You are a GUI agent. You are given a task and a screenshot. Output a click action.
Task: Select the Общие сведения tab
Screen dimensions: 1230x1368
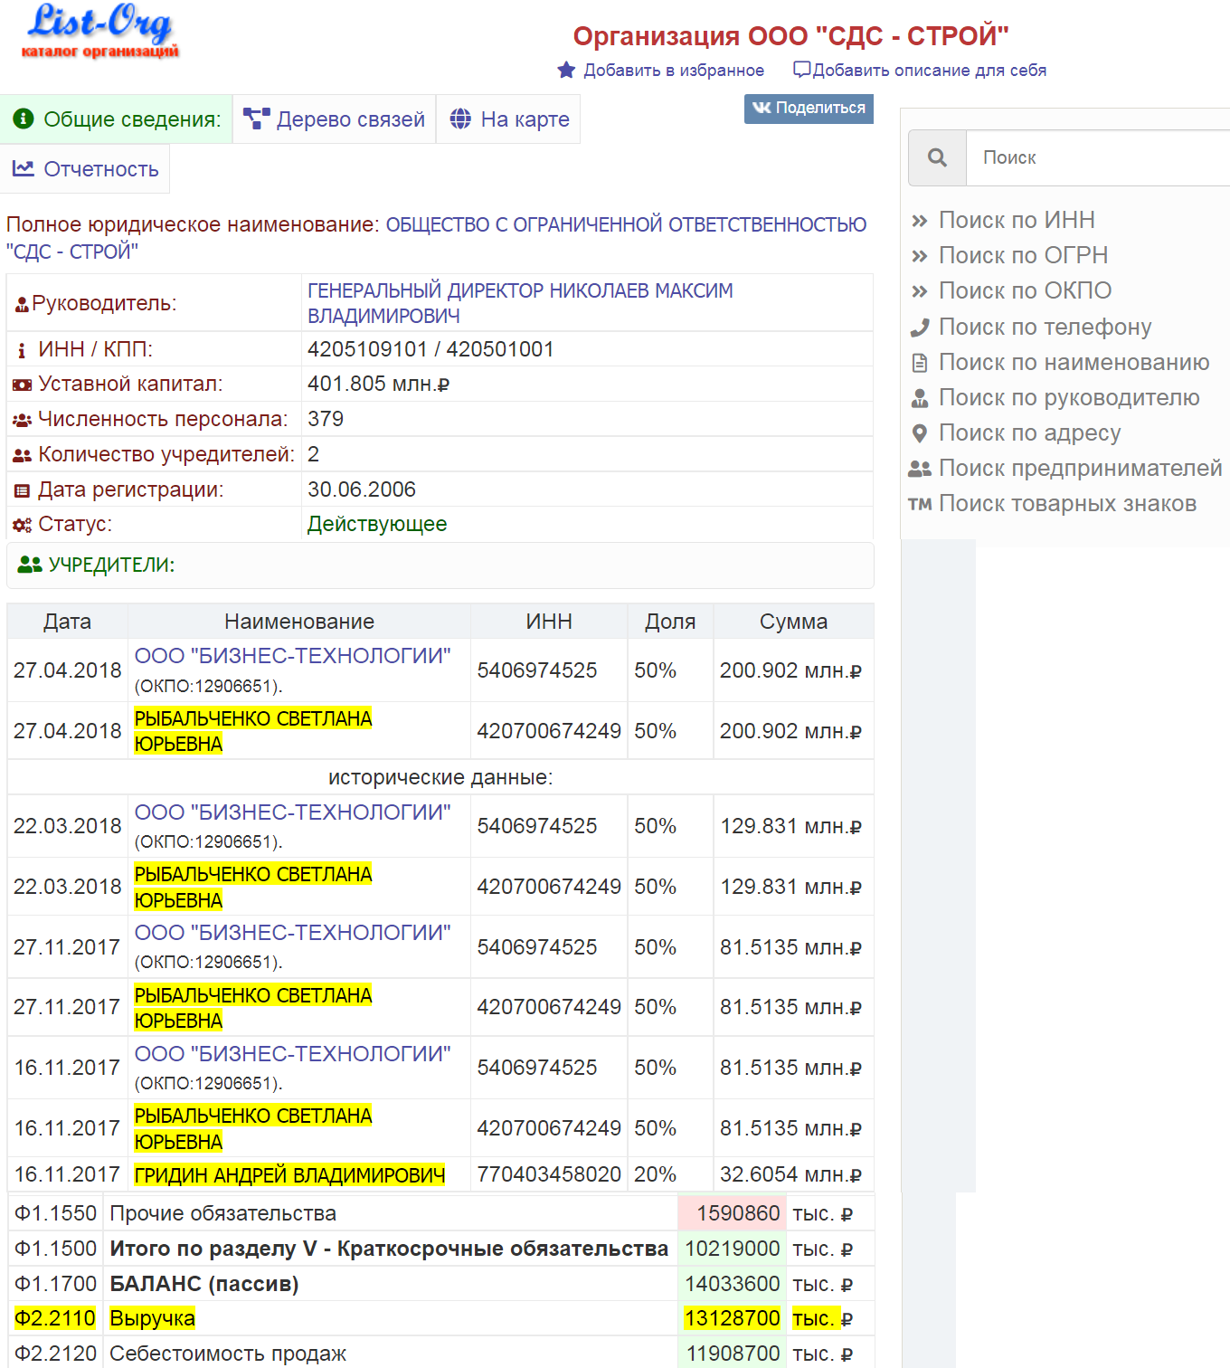[x=117, y=119]
